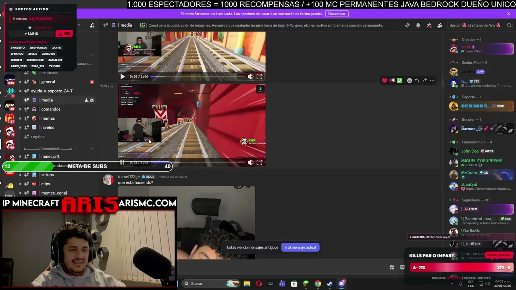Open the add reaction emoji picker
This screenshot has height=290, width=516.
coord(410,81)
